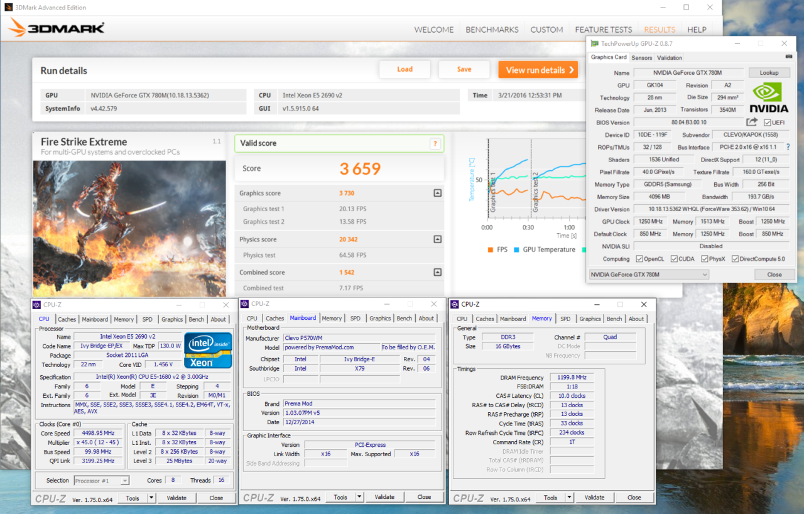Image resolution: width=804 pixels, height=514 pixels.
Task: Click Validate in CPU-Z Mainboard window
Action: coord(384,497)
